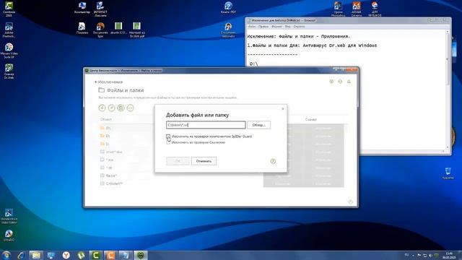This screenshot has width=462, height=260.
Task: Open Компьютер desktop icon
Action: point(82,8)
